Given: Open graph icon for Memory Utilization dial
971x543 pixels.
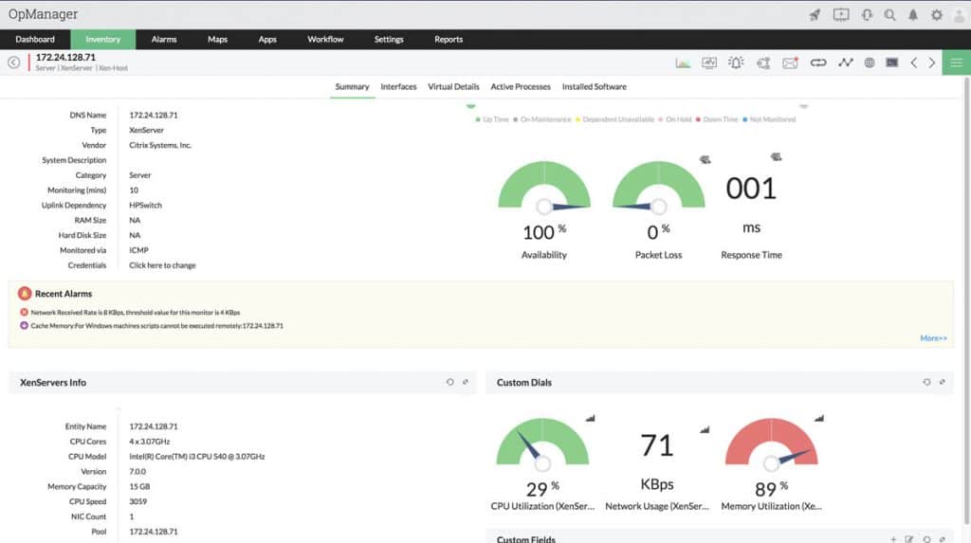Looking at the screenshot, I should click(x=819, y=419).
